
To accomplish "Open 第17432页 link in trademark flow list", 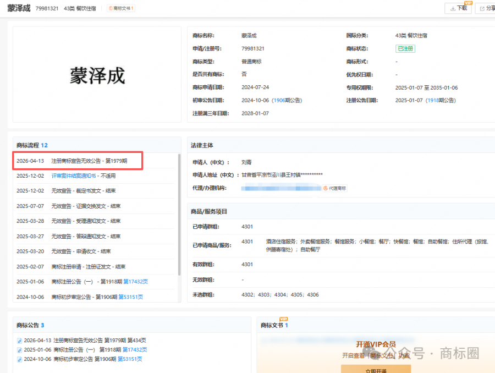I will coord(135,282).
